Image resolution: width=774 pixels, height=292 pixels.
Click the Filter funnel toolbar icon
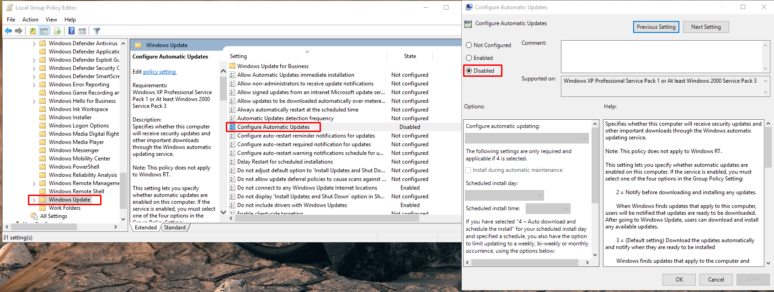click(x=97, y=31)
